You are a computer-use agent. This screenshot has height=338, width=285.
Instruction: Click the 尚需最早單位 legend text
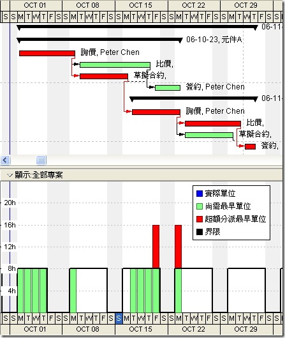pyautogui.click(x=228, y=206)
